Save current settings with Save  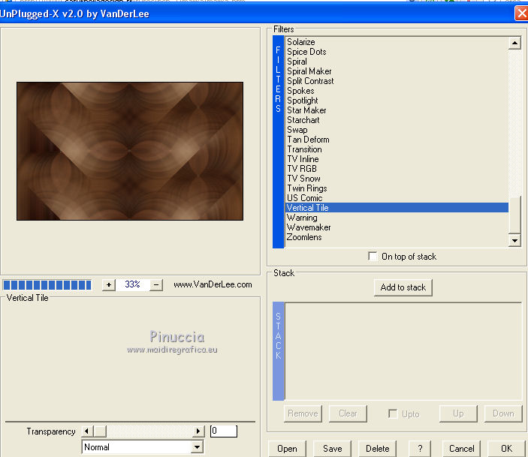click(x=333, y=449)
